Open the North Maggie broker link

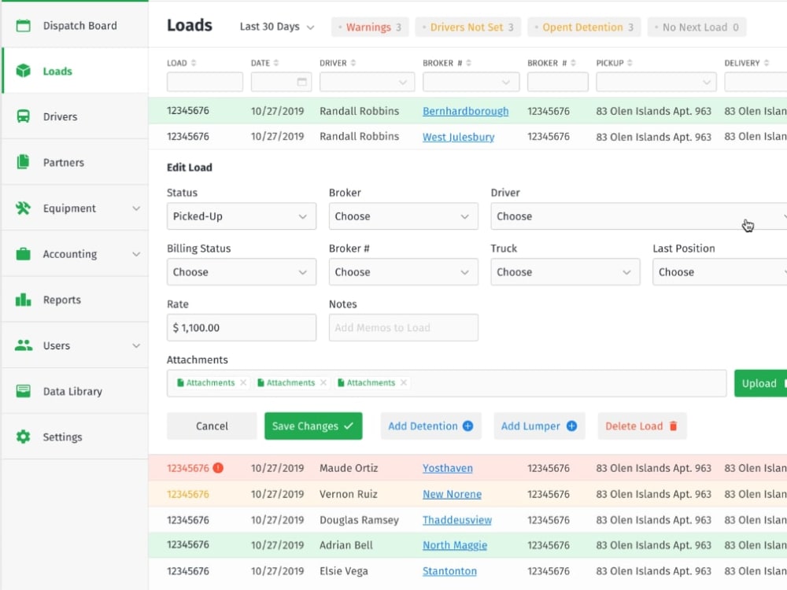click(x=455, y=545)
